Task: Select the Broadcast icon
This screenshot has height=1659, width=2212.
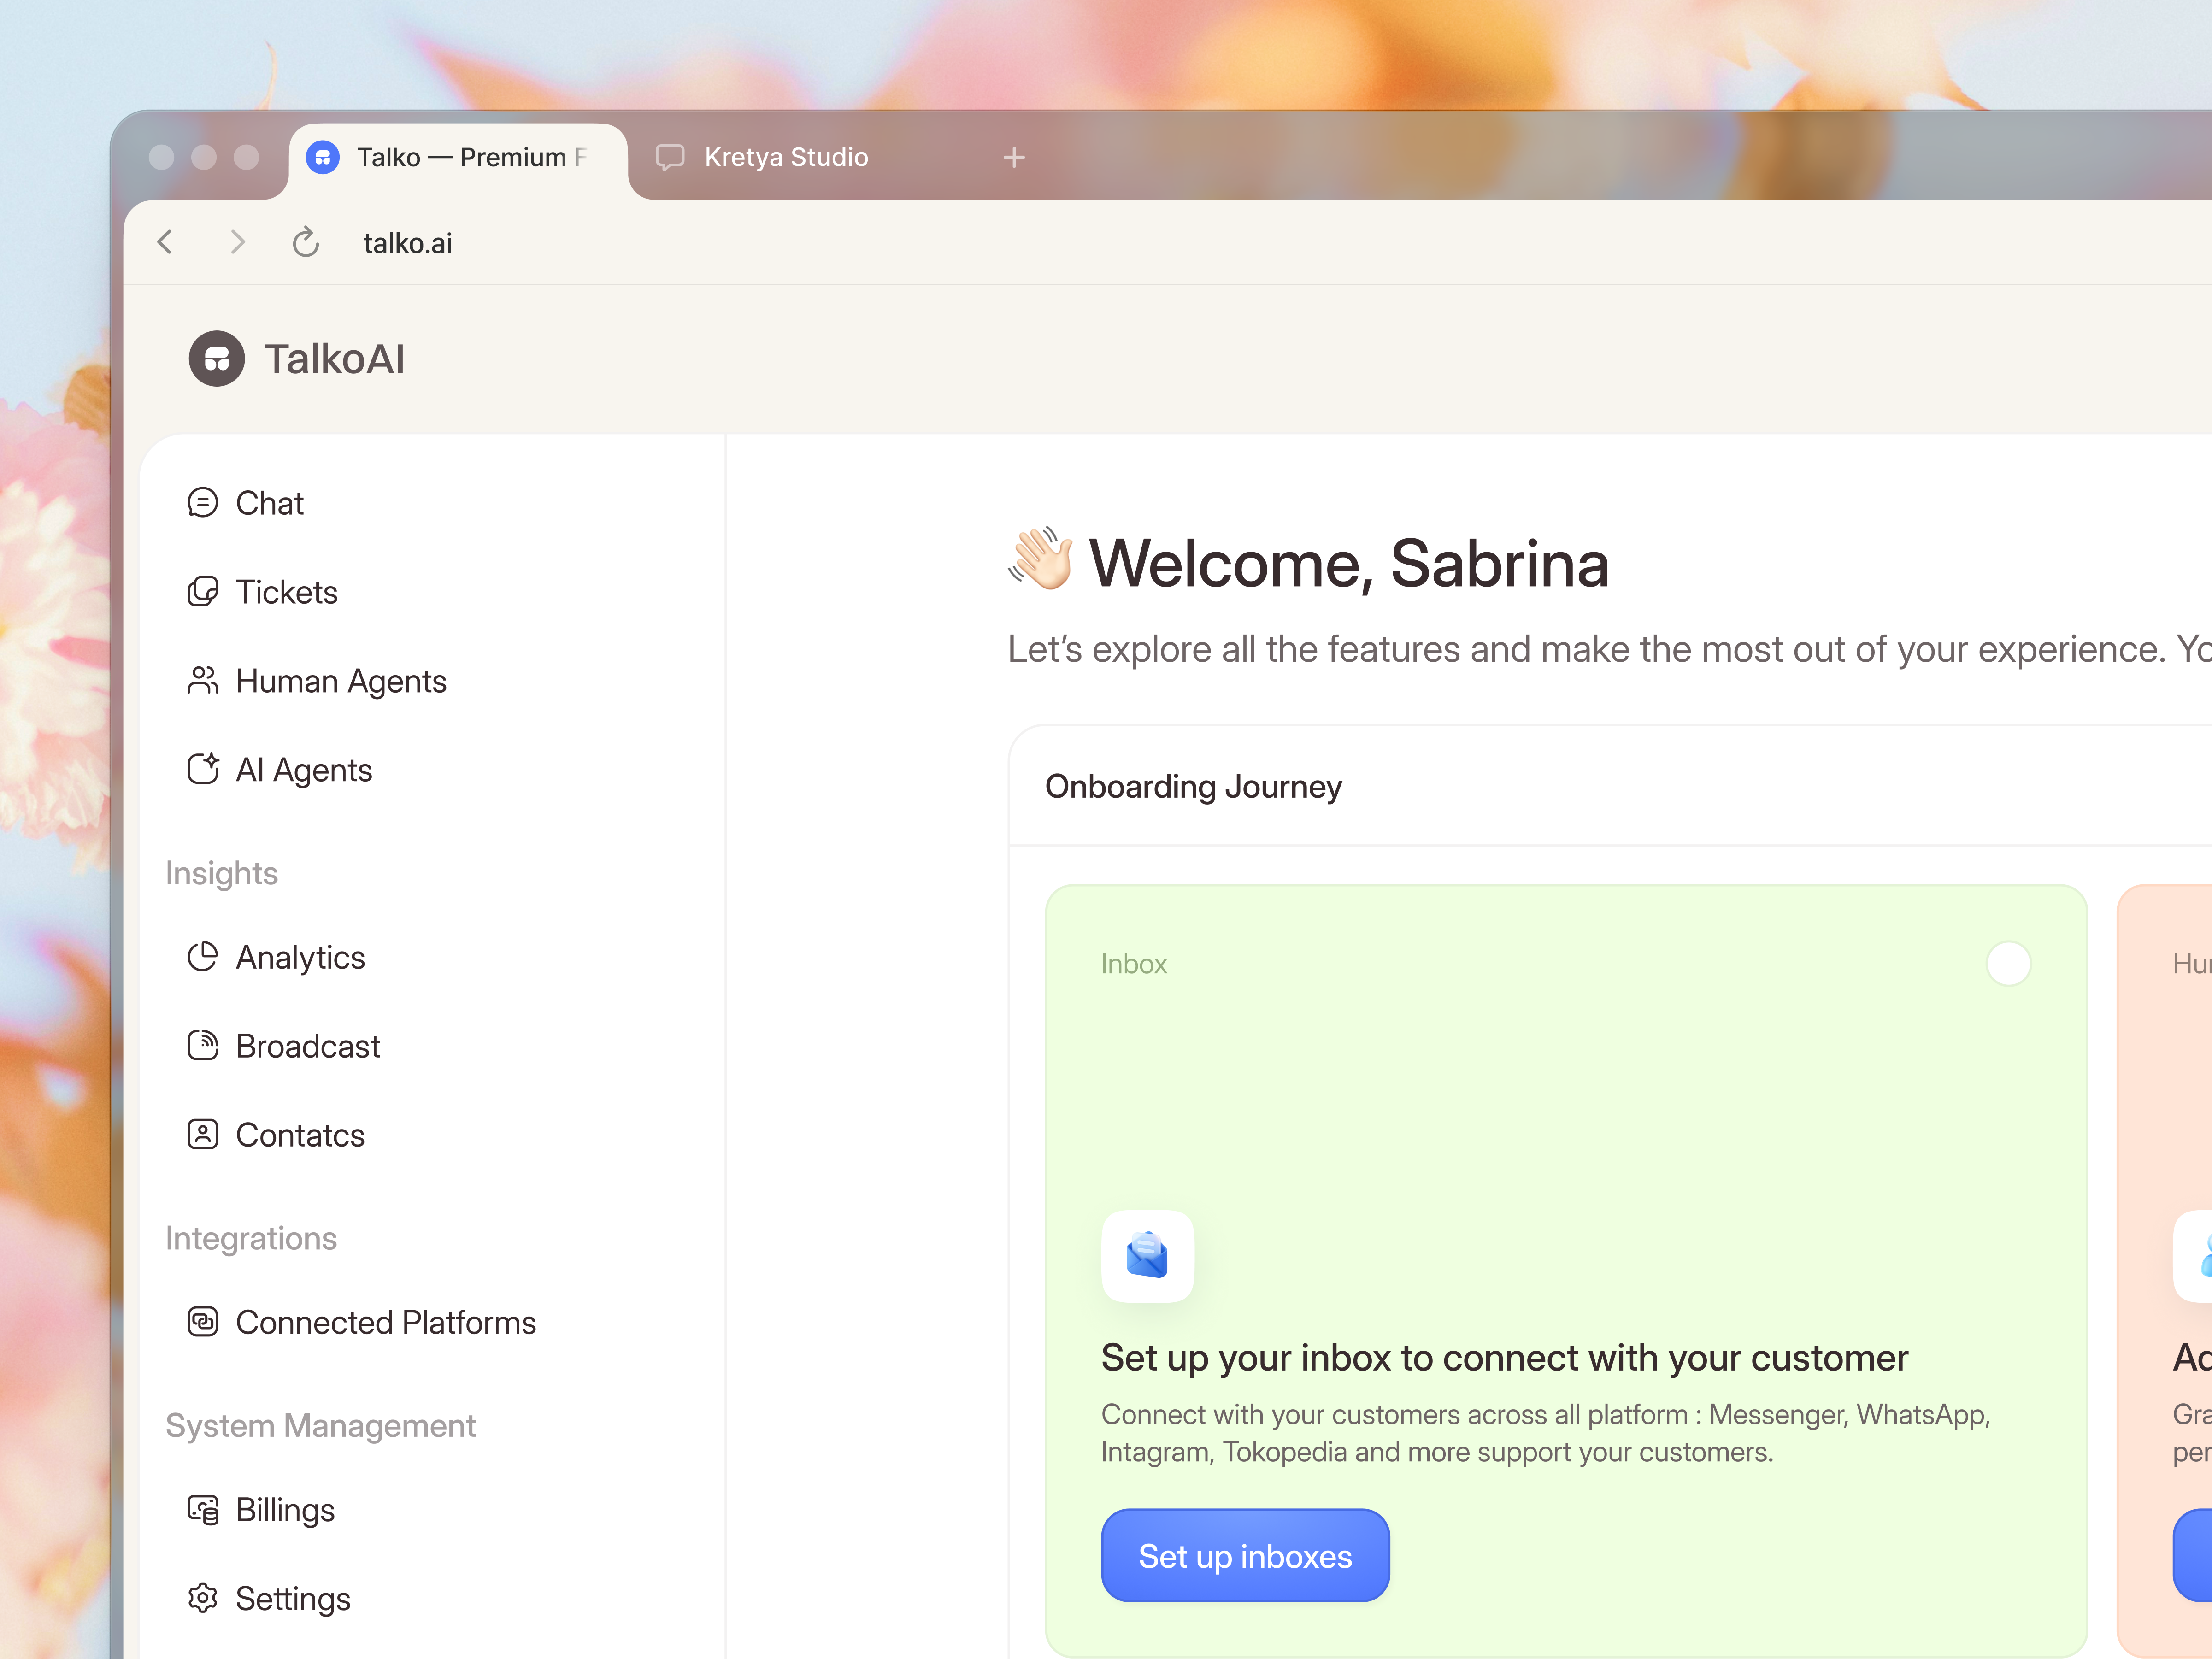Action: tap(203, 1045)
